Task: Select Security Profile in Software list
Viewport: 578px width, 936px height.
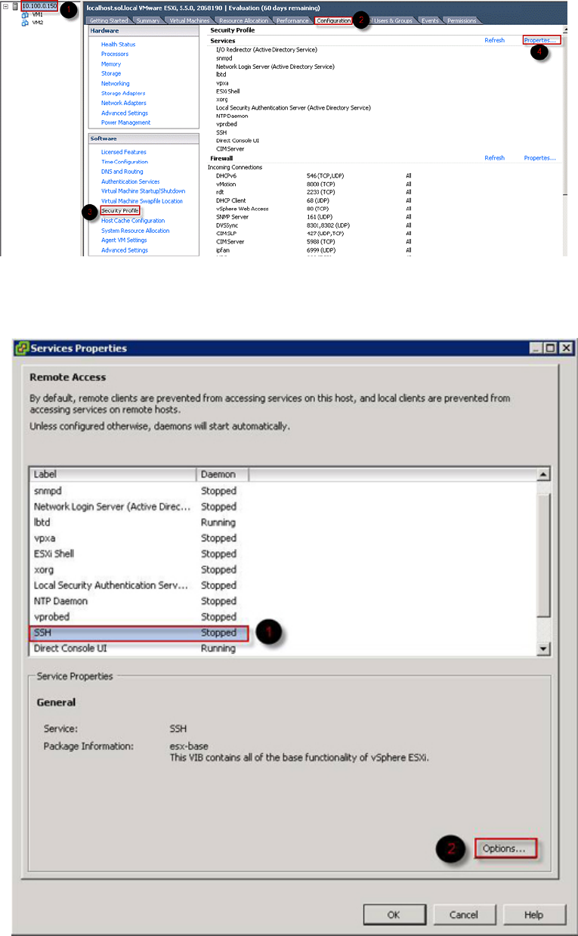Action: [120, 211]
